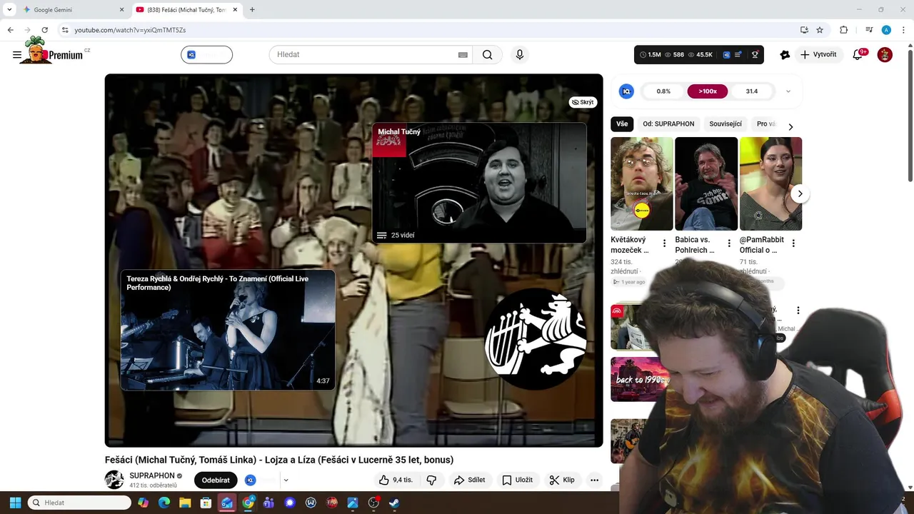Open options menu for @PamRabbit short
This screenshot has height=514, width=914.
click(x=793, y=243)
